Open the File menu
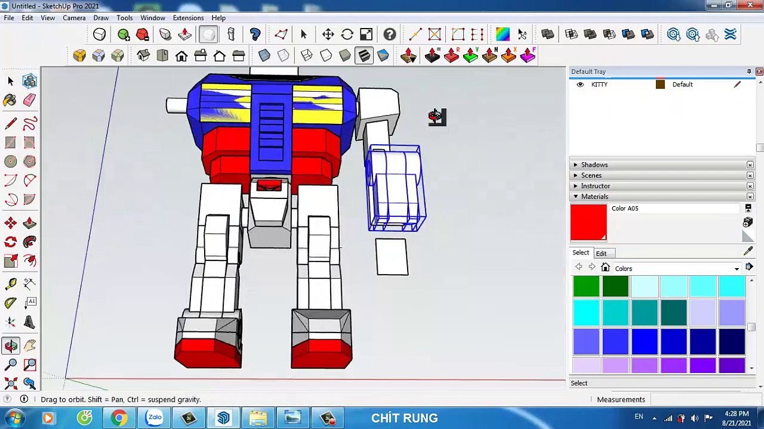Image resolution: width=764 pixels, height=429 pixels. [x=9, y=18]
